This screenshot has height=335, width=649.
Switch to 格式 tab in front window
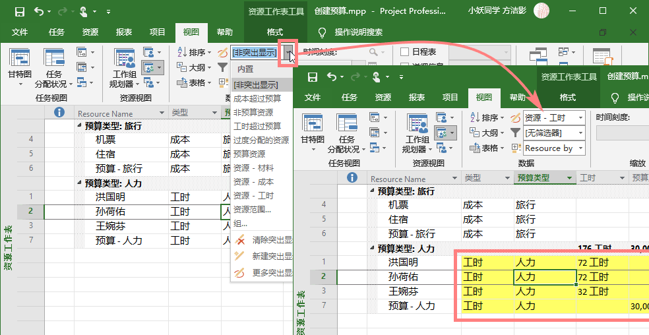click(x=568, y=98)
